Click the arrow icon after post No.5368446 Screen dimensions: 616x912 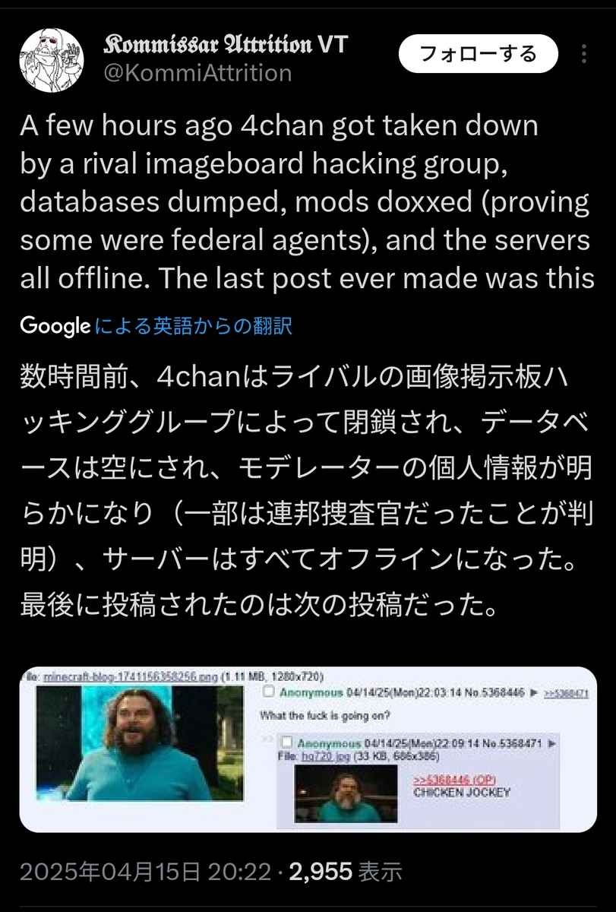(x=533, y=693)
